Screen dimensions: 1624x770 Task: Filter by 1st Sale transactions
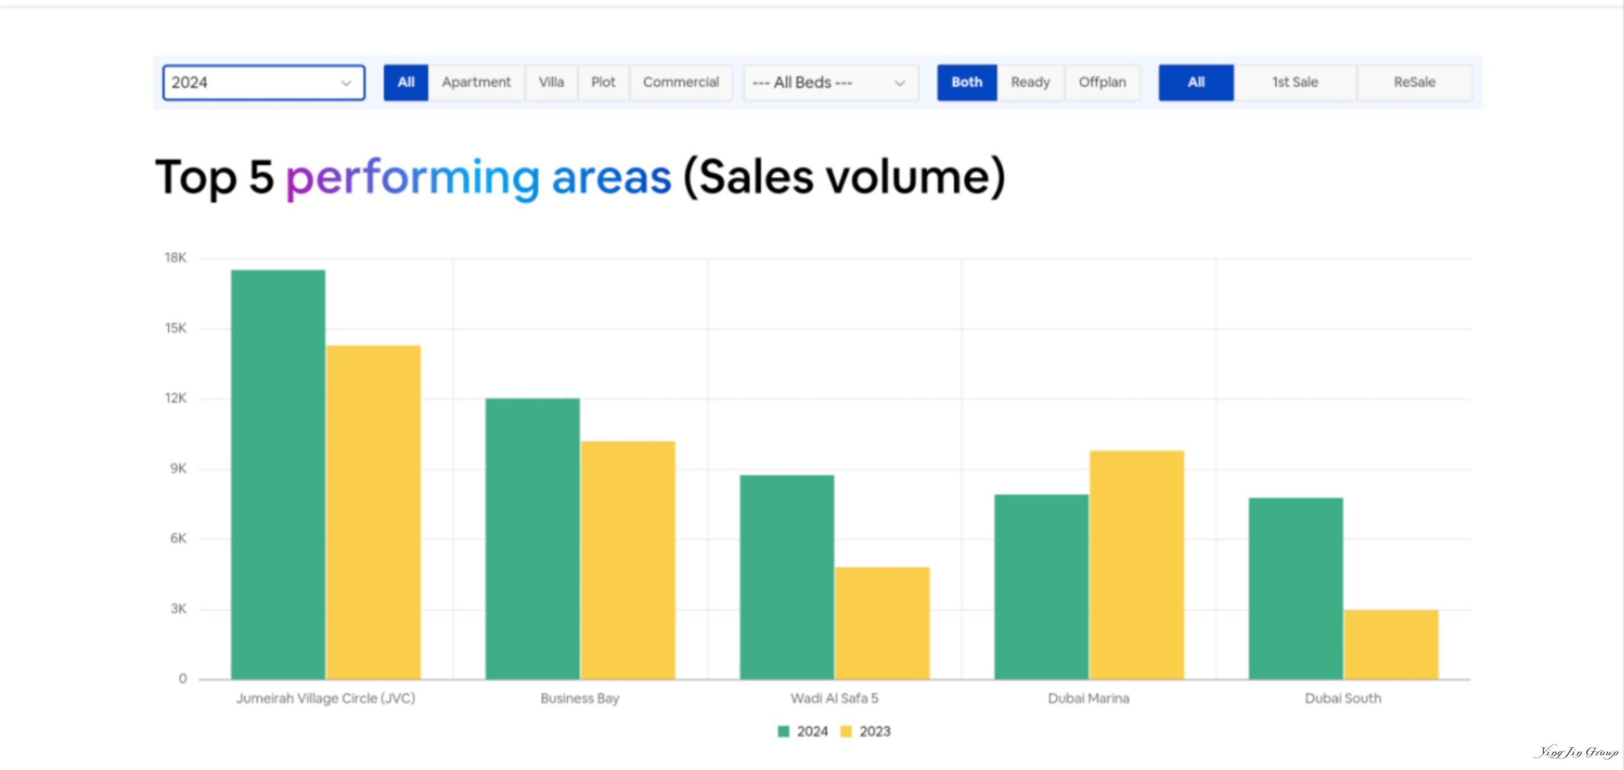tap(1294, 82)
